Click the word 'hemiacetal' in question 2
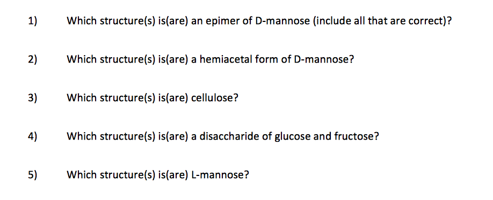 (x=223, y=59)
